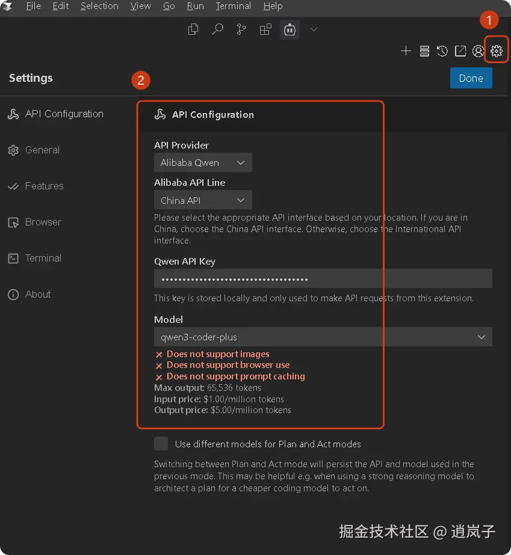The height and width of the screenshot is (555, 511).
Task: Open the Model dropdown qwen3-coder-plus
Action: point(323,337)
